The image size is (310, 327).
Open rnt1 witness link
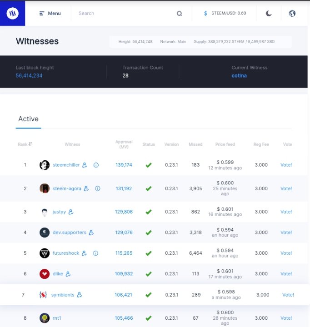57,318
